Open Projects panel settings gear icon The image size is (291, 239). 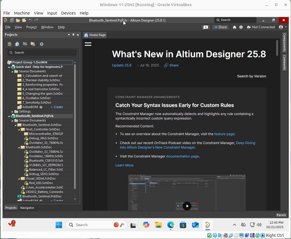coord(42,44)
